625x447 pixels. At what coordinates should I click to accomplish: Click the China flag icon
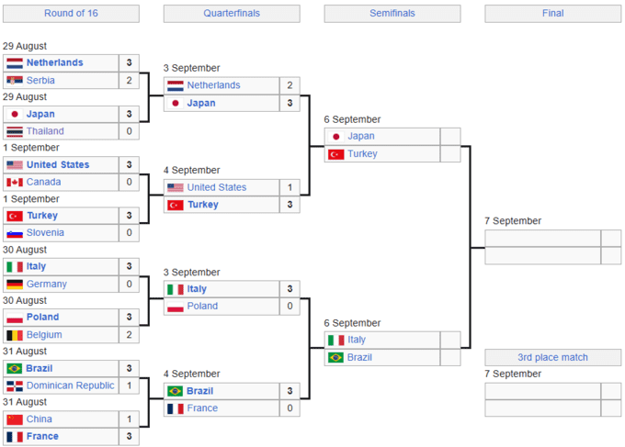(14, 419)
